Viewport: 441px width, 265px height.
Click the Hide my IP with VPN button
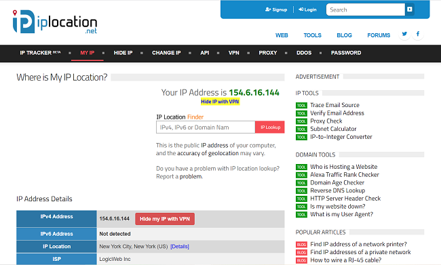165,219
